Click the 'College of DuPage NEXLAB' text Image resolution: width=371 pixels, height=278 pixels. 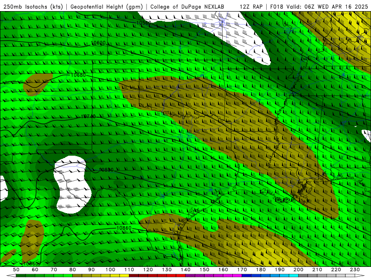pyautogui.click(x=187, y=6)
